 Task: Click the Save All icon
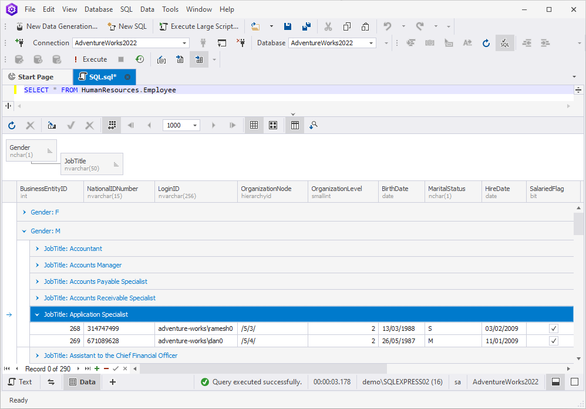click(307, 26)
